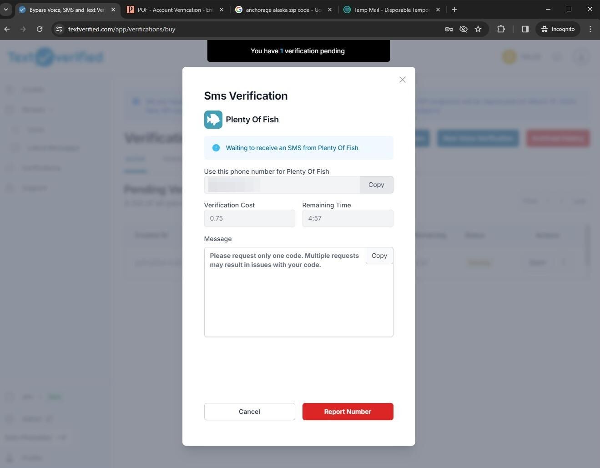600x468 pixels.
Task: Go back to the previous page
Action: 7,29
